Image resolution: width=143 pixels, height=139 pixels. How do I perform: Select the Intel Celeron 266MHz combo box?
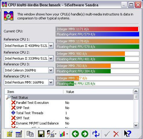coord(29,70)
